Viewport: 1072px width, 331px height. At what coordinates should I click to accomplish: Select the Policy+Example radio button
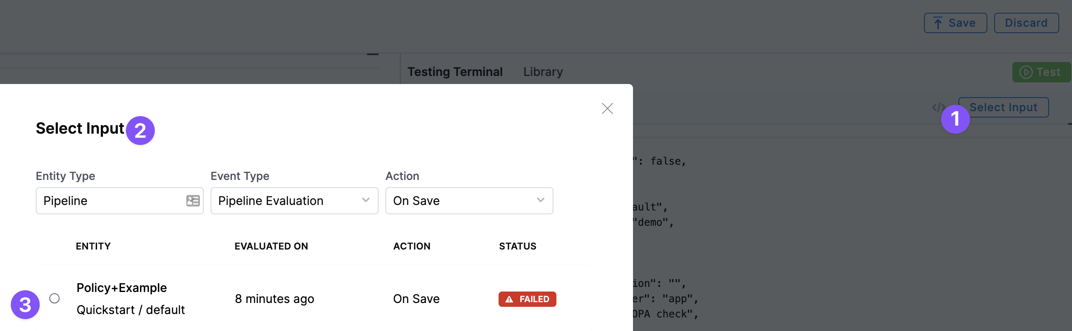(54, 298)
